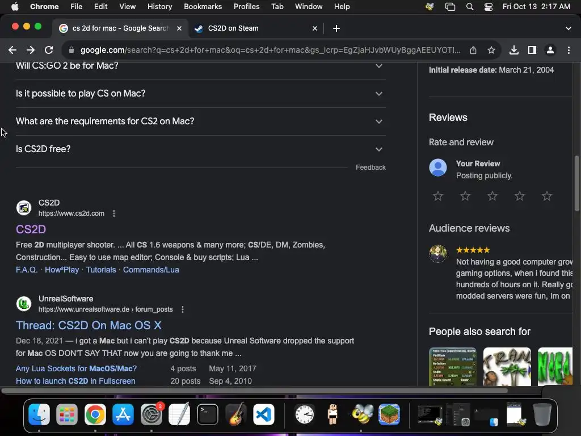
Task: Open Visual Studio Code from the Dock
Action: click(263, 414)
